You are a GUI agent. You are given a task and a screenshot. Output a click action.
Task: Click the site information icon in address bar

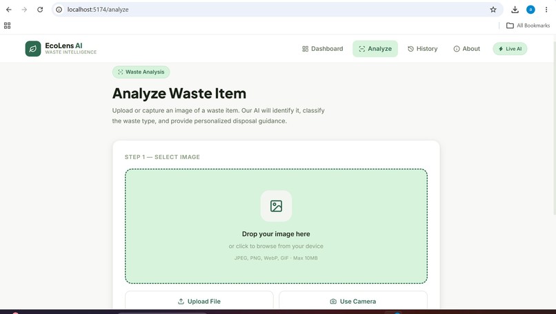59,10
